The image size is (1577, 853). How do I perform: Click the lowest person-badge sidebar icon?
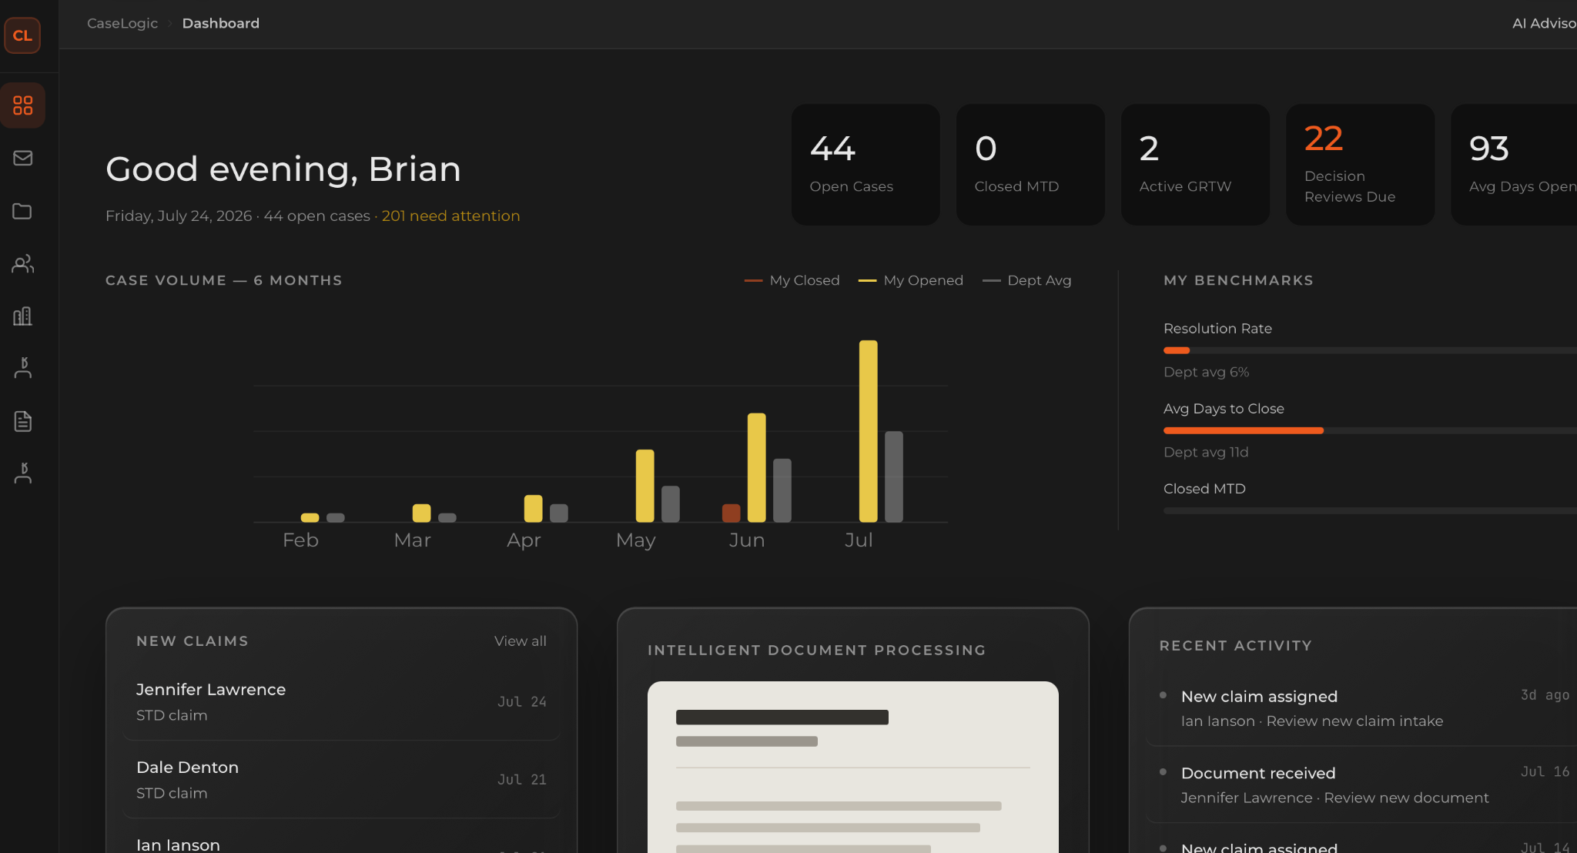[22, 473]
